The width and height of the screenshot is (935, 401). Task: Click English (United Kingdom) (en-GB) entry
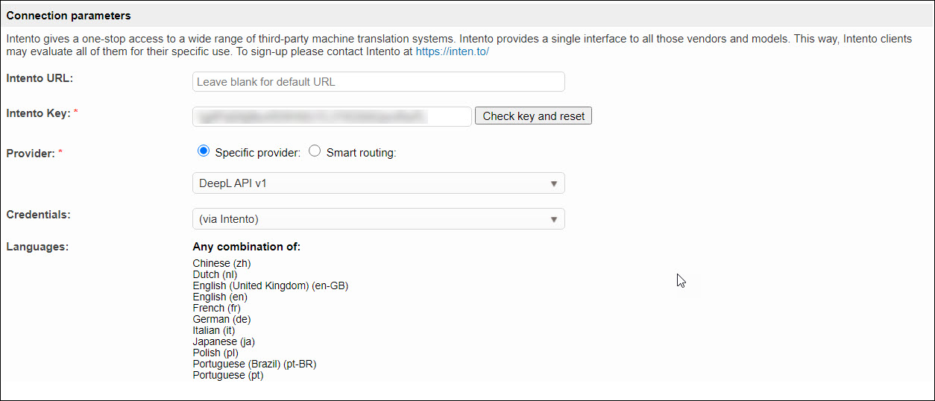[x=270, y=285]
